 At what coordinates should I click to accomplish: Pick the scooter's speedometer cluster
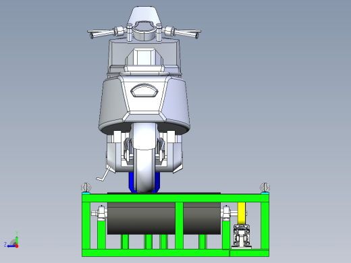point(144,30)
